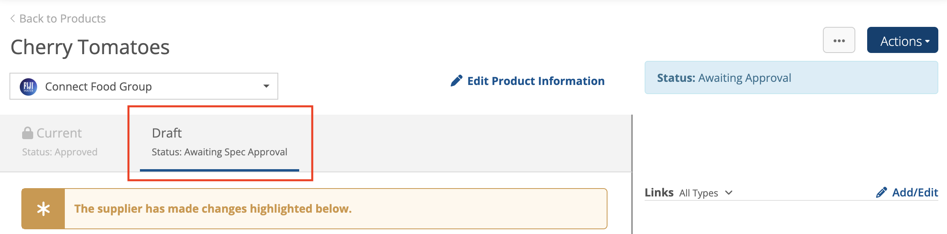Click the back chevron arrow icon
The image size is (947, 234).
point(13,19)
